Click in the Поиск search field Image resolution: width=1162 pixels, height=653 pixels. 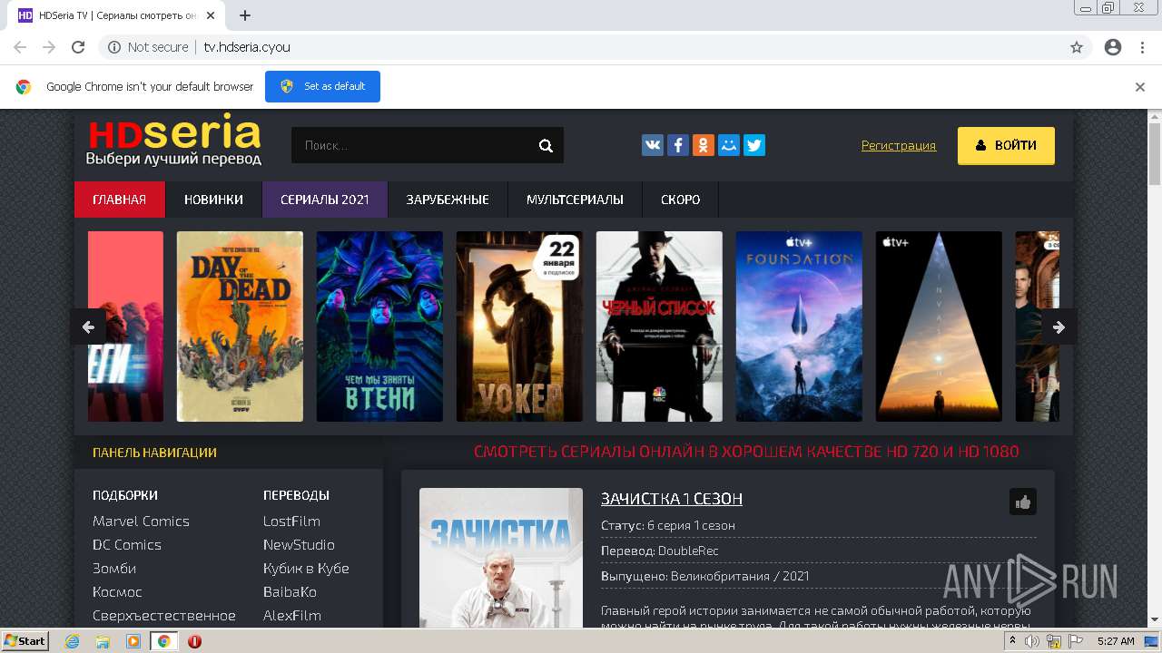point(413,145)
